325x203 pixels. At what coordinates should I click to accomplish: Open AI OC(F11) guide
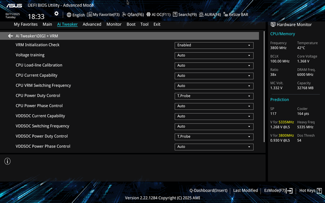[x=158, y=14]
